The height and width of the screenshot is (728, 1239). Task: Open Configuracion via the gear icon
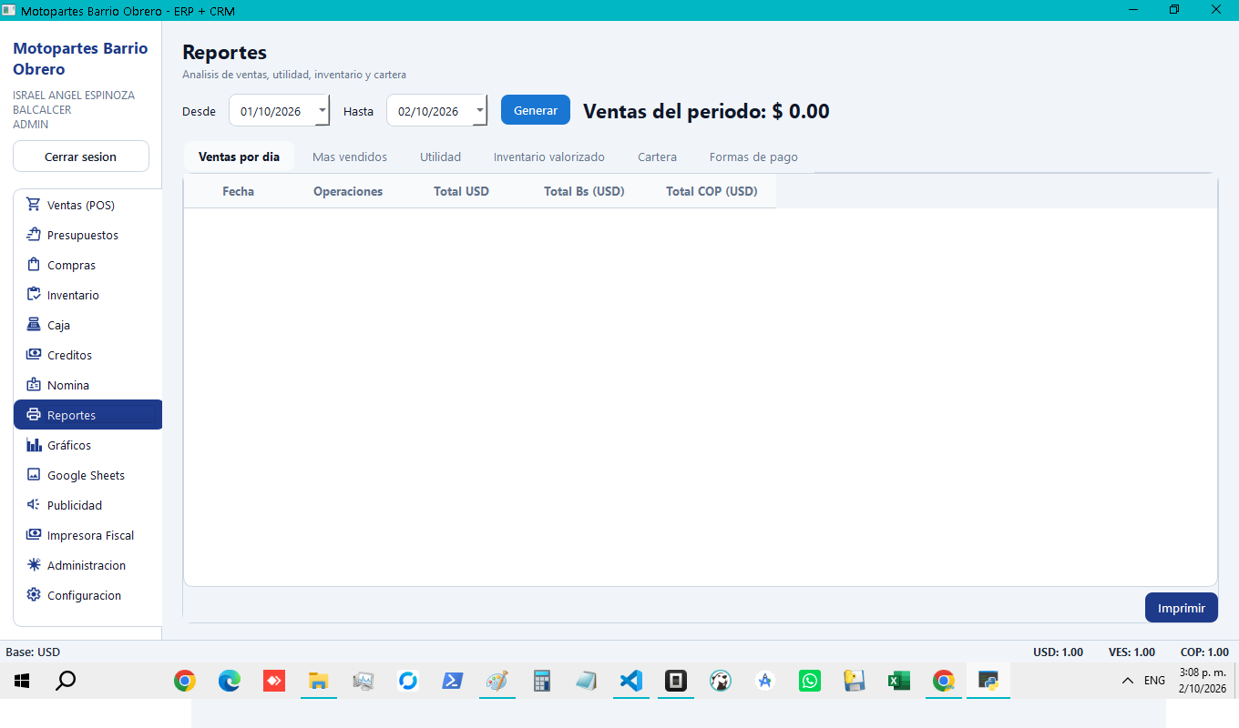pyautogui.click(x=34, y=595)
